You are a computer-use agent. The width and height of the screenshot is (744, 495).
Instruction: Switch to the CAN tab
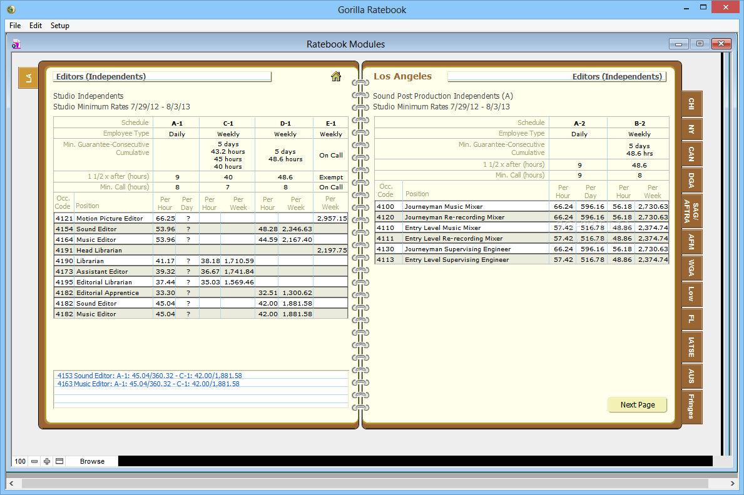pyautogui.click(x=692, y=154)
